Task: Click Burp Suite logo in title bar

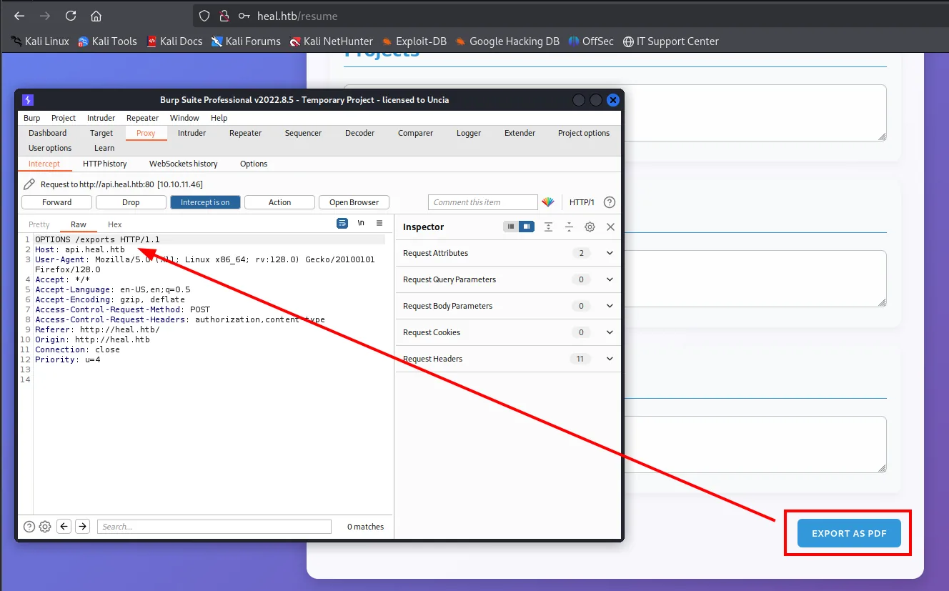Action: tap(28, 100)
